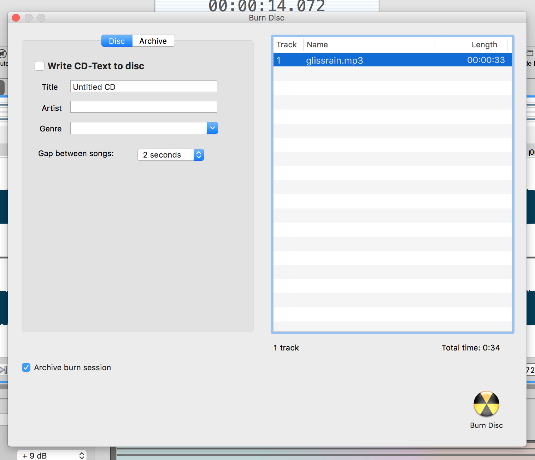Click the Burn Disc radiation icon

(x=486, y=404)
